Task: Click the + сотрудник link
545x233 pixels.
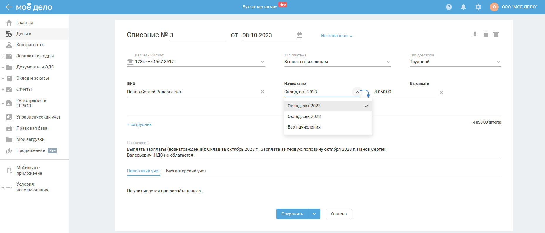Action: click(139, 124)
